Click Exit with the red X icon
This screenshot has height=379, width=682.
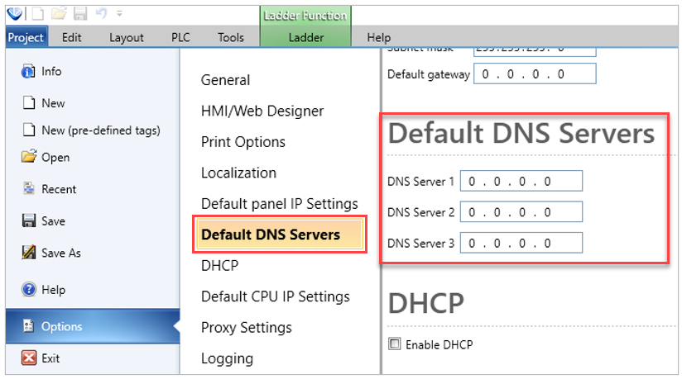point(50,358)
